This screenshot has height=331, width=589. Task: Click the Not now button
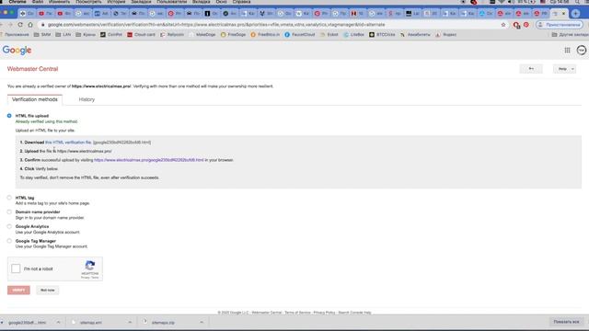47,291
